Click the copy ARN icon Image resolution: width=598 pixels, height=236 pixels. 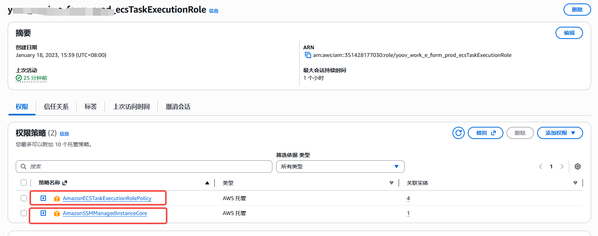point(308,55)
